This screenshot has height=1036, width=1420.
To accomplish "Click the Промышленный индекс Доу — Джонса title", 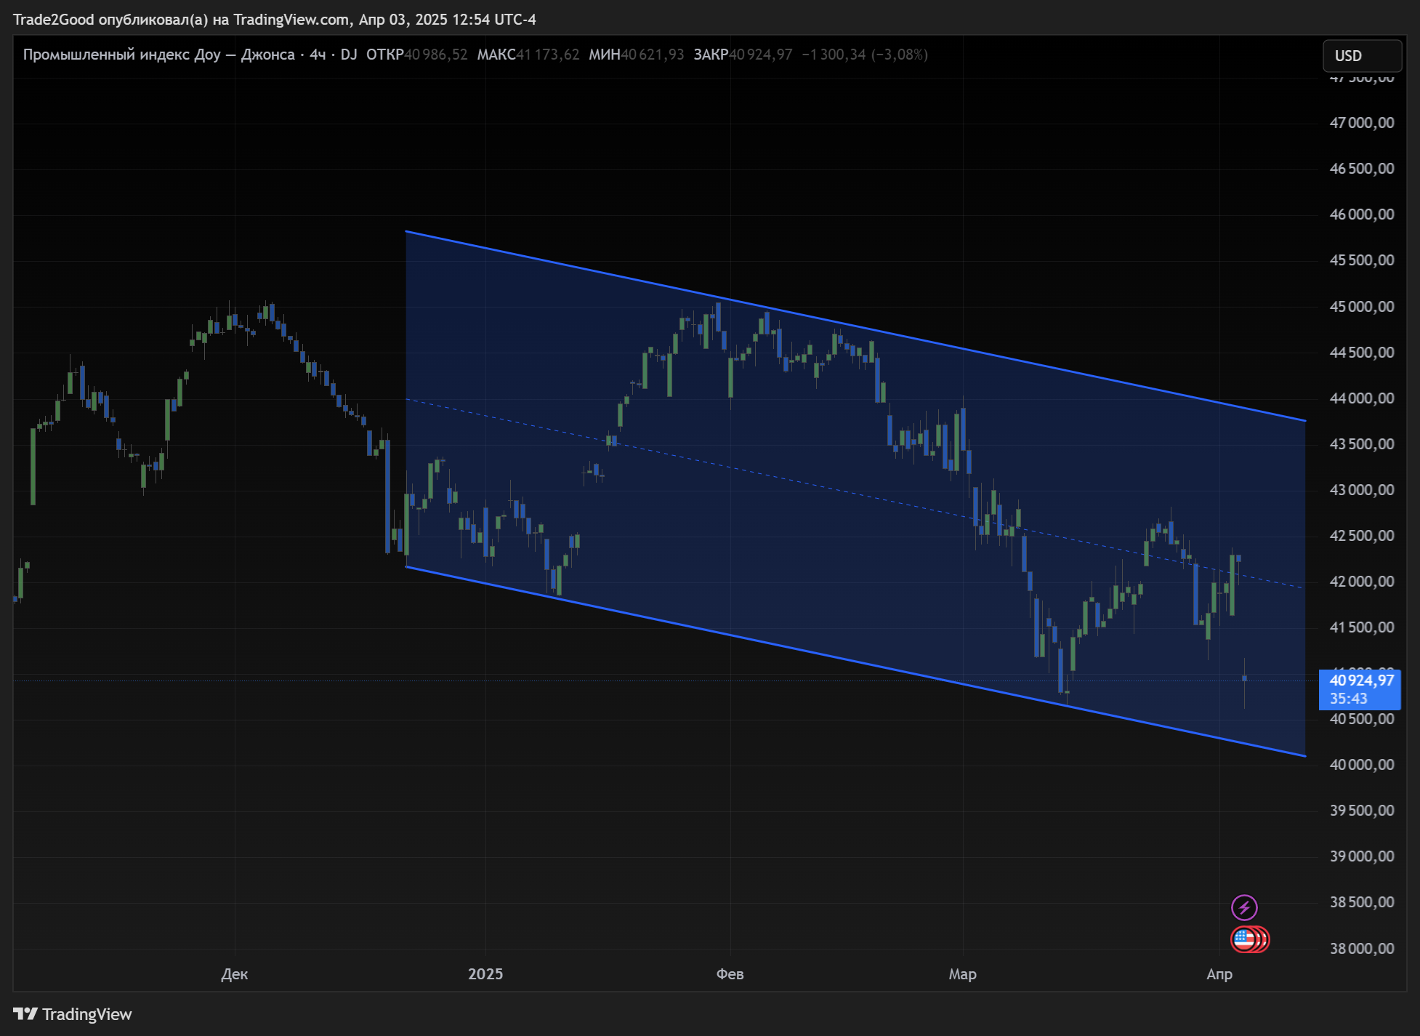I will point(158,55).
